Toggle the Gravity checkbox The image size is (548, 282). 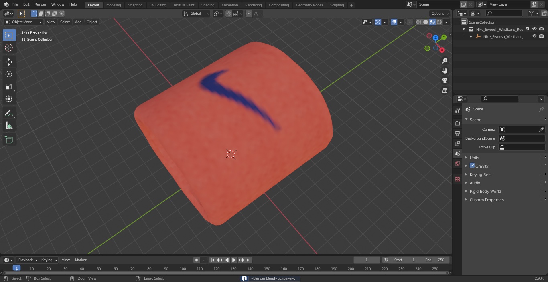pos(472,166)
